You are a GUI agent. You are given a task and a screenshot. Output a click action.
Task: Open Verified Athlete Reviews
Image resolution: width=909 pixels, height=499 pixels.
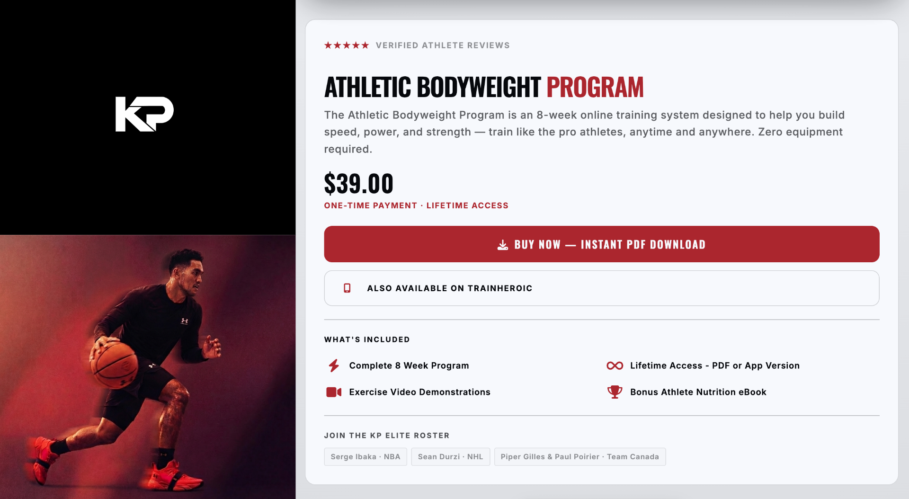pos(443,45)
